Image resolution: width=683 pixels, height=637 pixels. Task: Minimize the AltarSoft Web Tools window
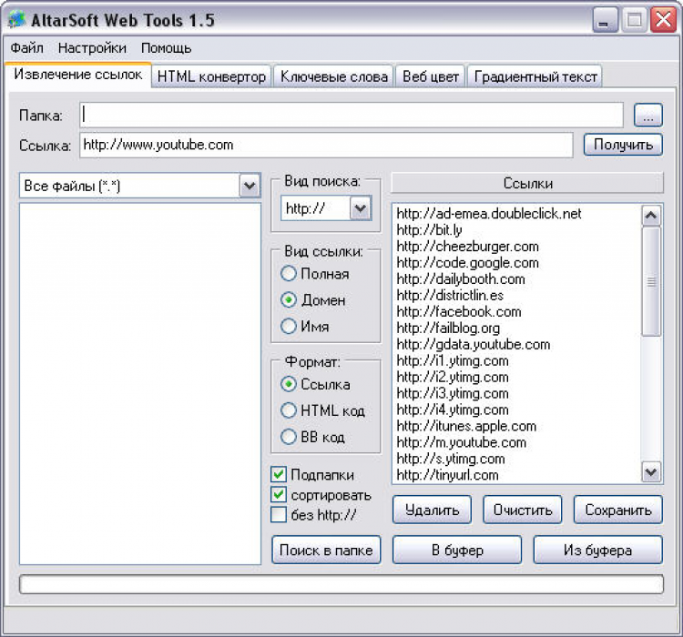(x=605, y=20)
